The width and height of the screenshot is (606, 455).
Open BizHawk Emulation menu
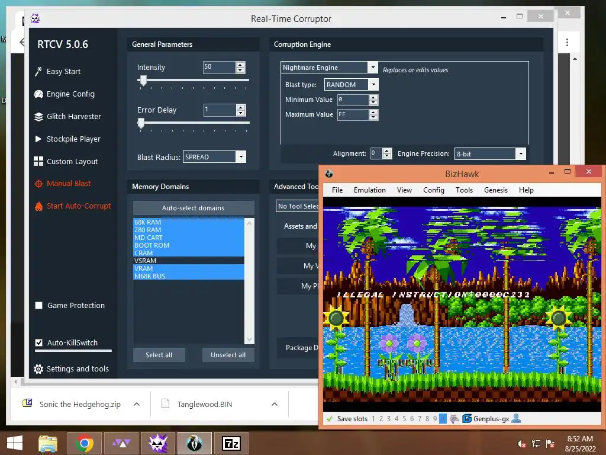(x=370, y=190)
